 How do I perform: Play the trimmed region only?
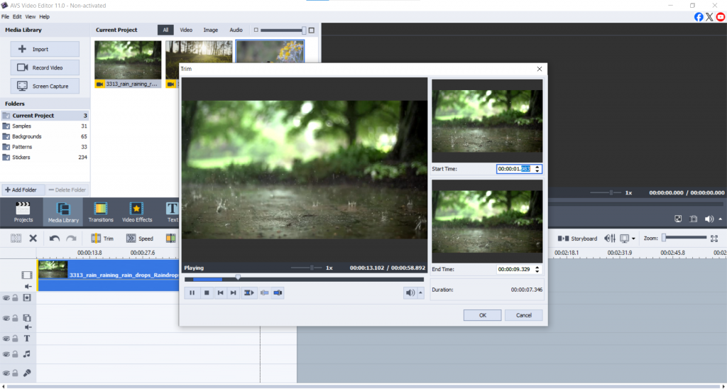click(248, 292)
